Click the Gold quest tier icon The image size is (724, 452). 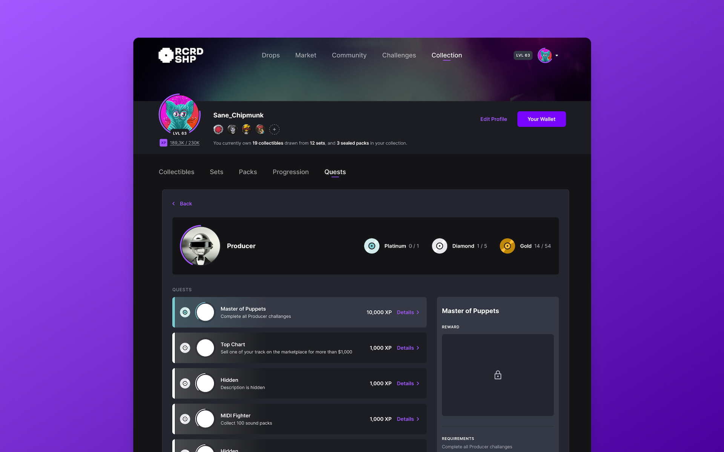[507, 246]
